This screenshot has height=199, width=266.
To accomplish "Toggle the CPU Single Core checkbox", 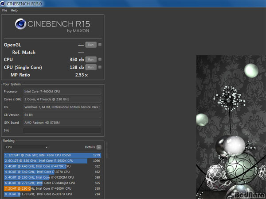I will pos(100,67).
